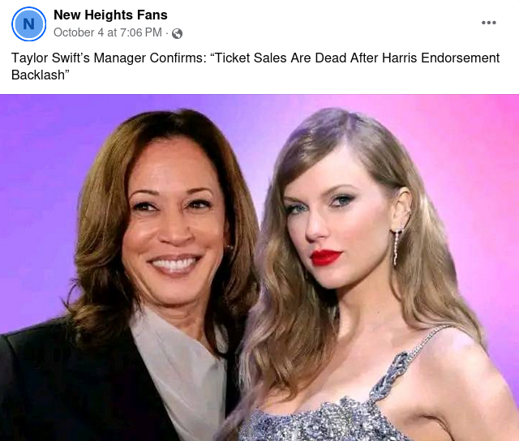Open the post photo in full view

[259, 268]
